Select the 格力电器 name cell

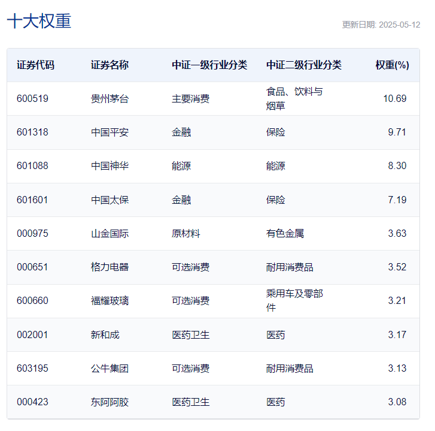pos(109,267)
